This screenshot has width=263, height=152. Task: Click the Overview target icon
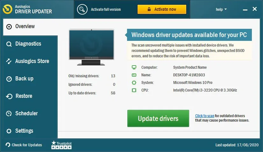point(9,27)
